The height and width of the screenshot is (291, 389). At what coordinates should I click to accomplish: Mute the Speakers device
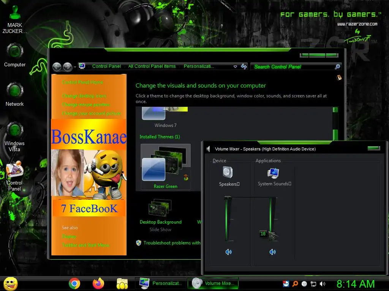[x=228, y=252]
